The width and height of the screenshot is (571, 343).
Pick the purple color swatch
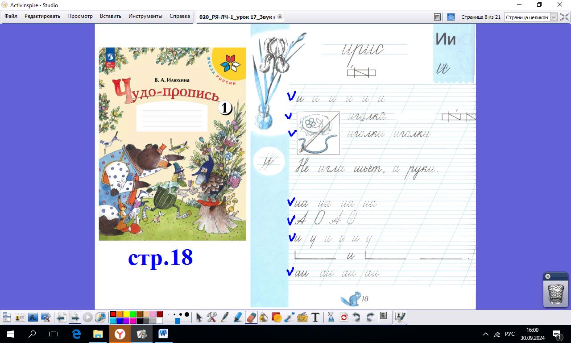[x=126, y=321]
